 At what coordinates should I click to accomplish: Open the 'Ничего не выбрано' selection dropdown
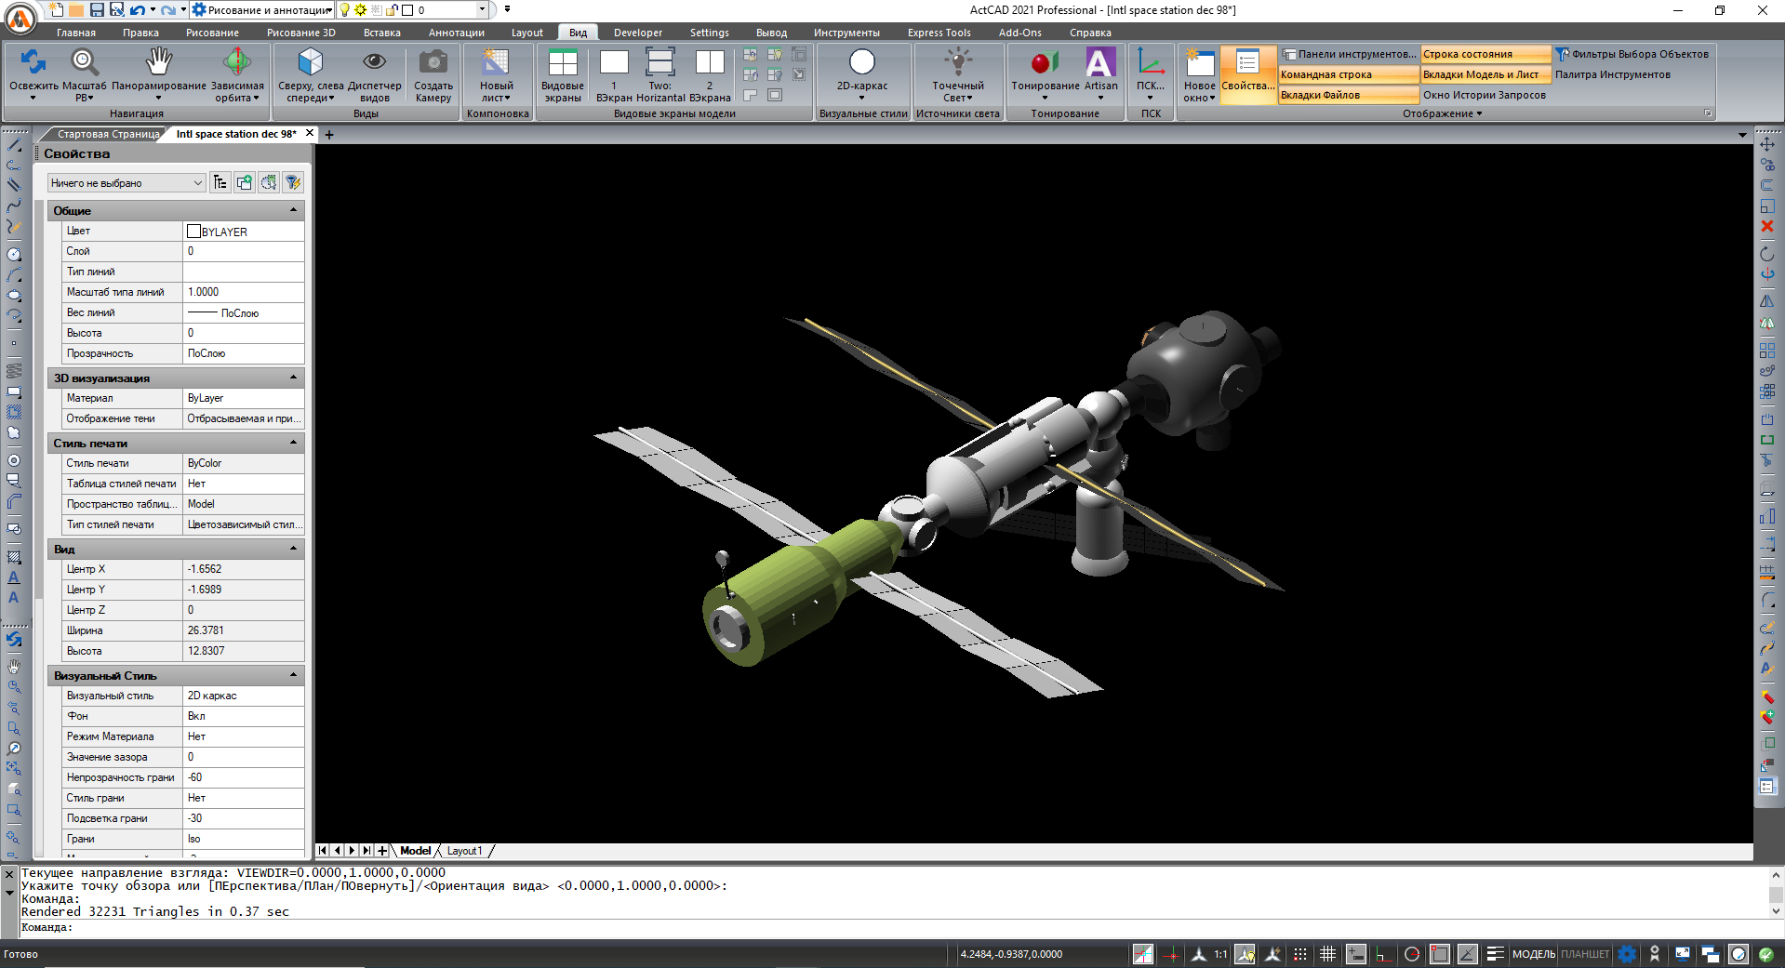(127, 183)
